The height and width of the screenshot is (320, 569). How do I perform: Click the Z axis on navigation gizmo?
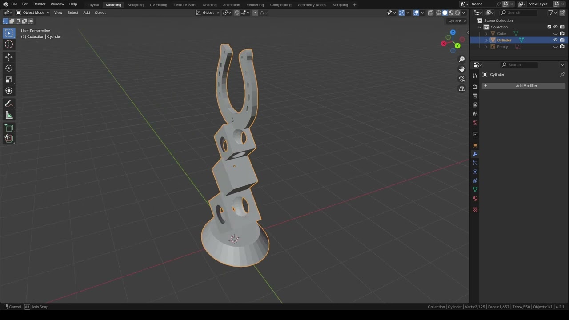tap(453, 32)
